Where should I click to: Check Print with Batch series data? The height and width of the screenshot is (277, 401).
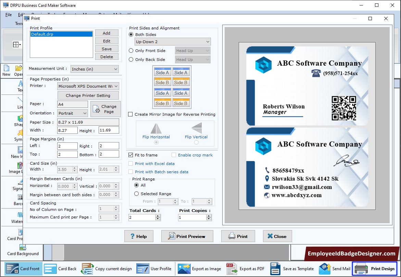[x=131, y=172]
